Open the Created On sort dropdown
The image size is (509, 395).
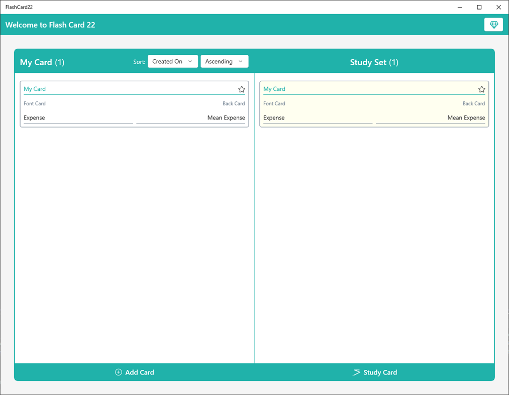tap(172, 61)
